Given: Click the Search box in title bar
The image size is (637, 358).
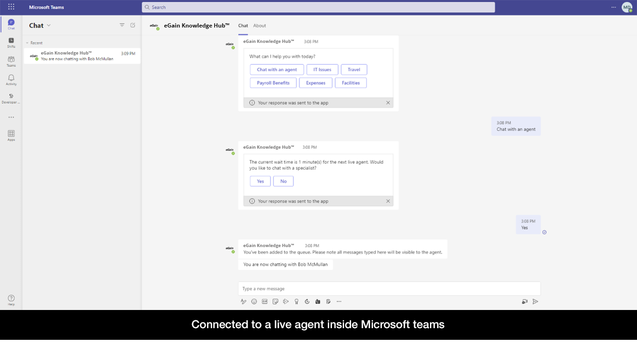Looking at the screenshot, I should pos(318,7).
